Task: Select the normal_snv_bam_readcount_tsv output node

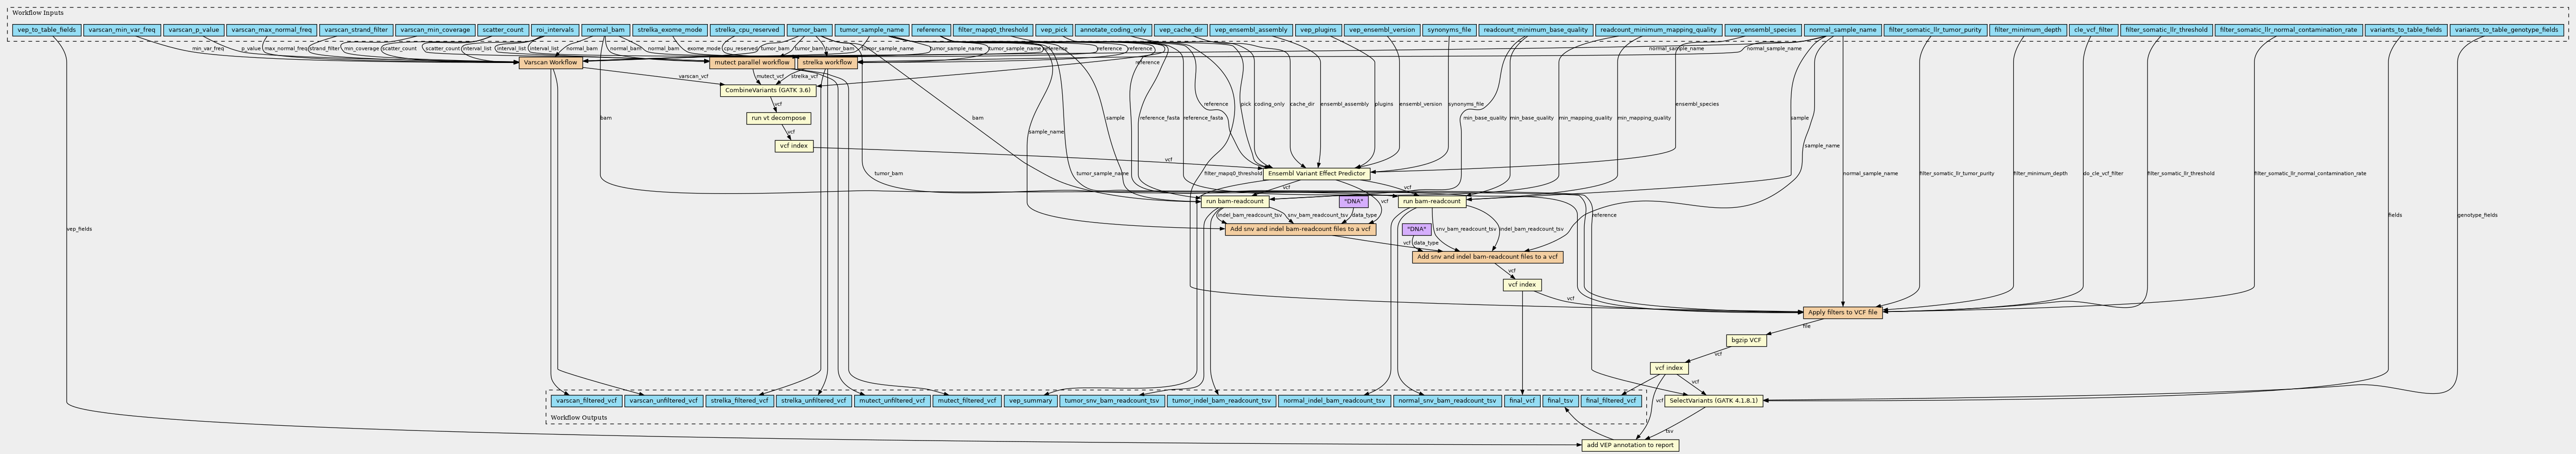Action: pos(1447,401)
